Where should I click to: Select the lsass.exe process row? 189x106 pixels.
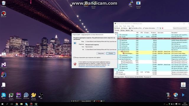(x=151, y=70)
